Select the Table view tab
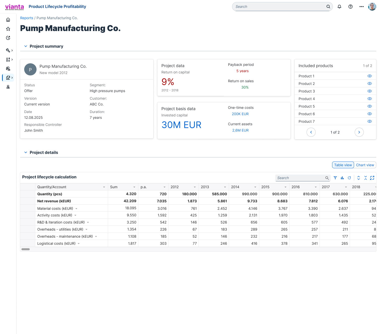 click(x=343, y=165)
